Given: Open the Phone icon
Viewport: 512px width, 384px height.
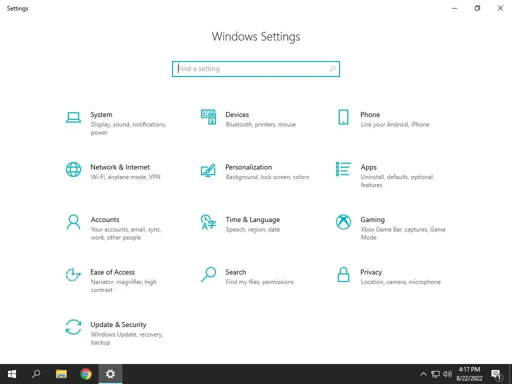Looking at the screenshot, I should coord(343,117).
